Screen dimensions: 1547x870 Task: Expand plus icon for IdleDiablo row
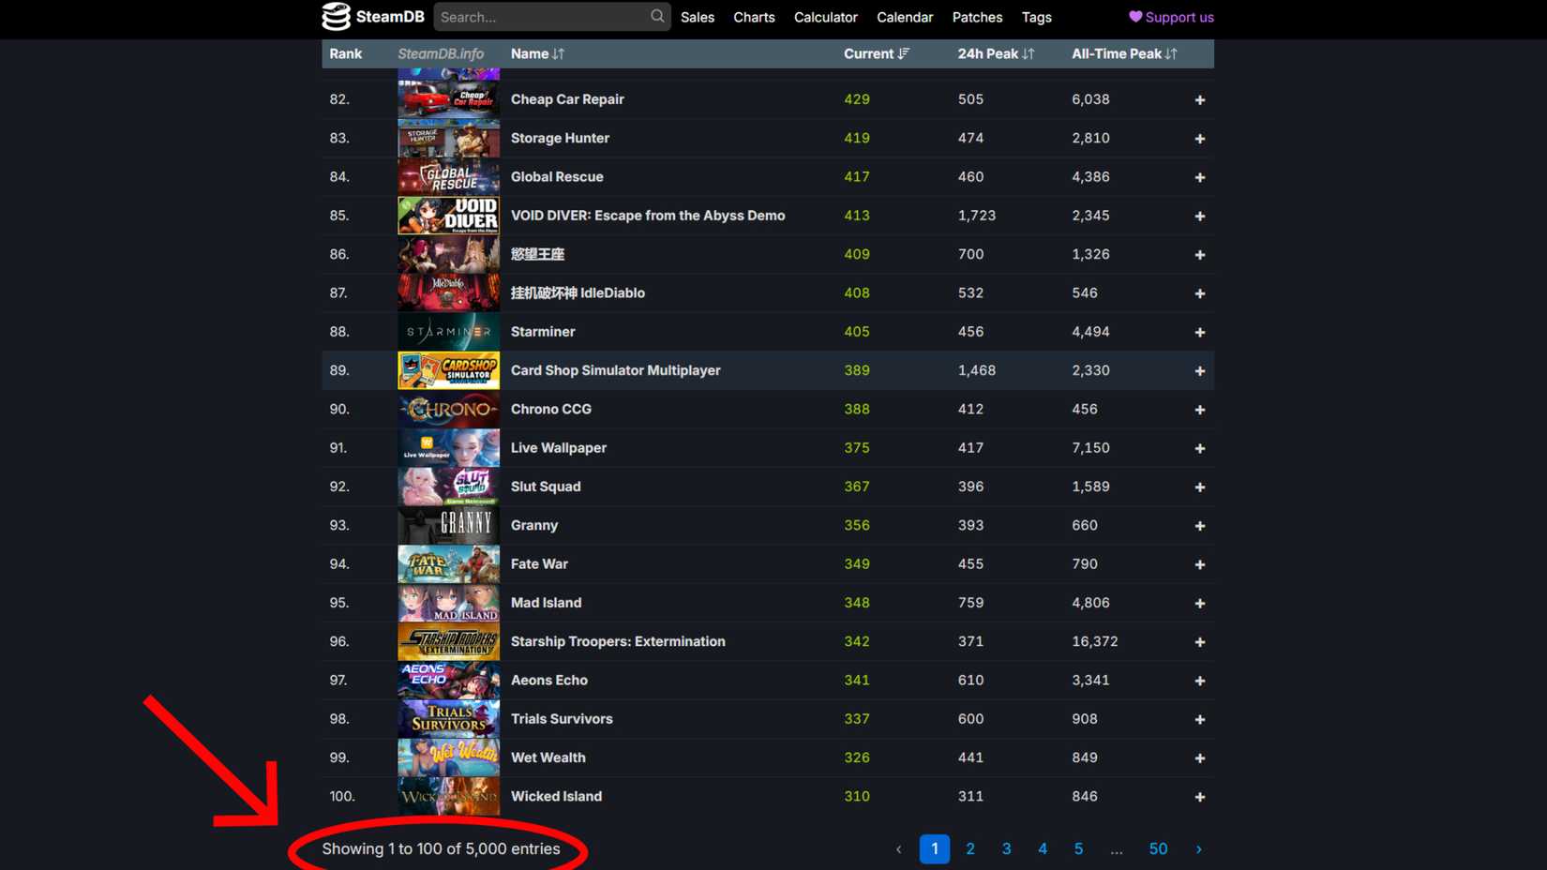tap(1199, 293)
